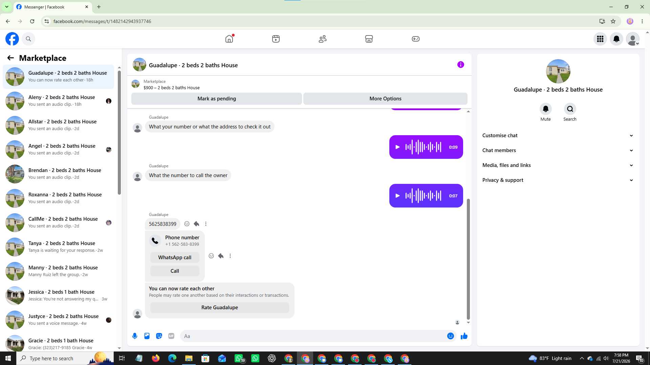Open the $900 – 2 beds 2 baths listing link
Screen dimensions: 650x365
click(172, 88)
